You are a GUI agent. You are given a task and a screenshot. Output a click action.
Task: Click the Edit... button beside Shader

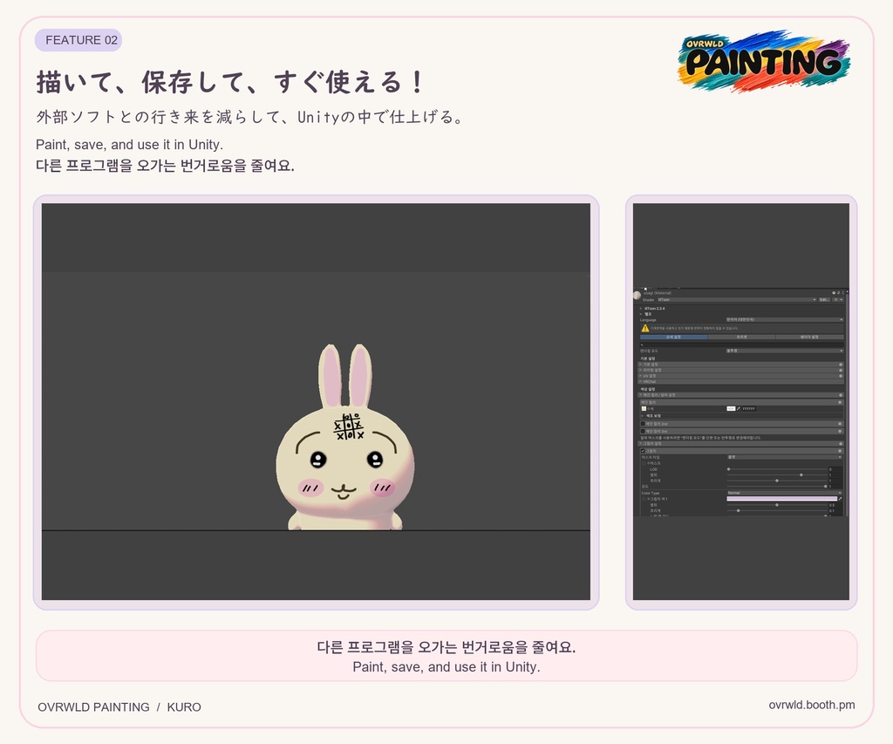point(824,300)
